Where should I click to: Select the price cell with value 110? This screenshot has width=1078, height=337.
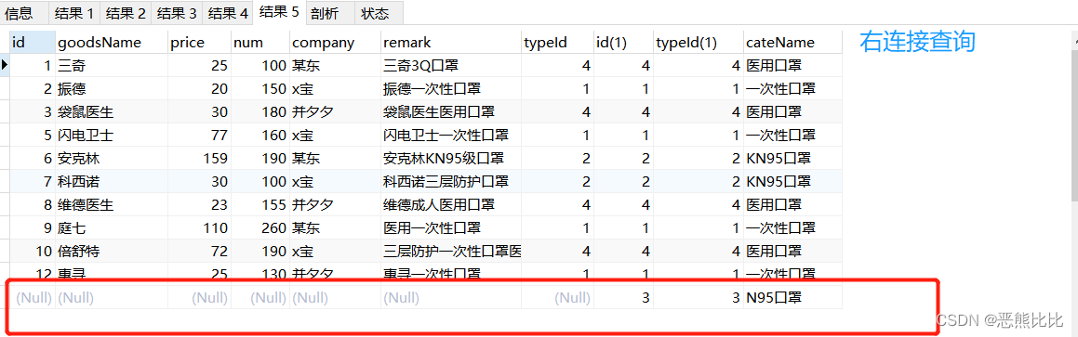click(199, 227)
